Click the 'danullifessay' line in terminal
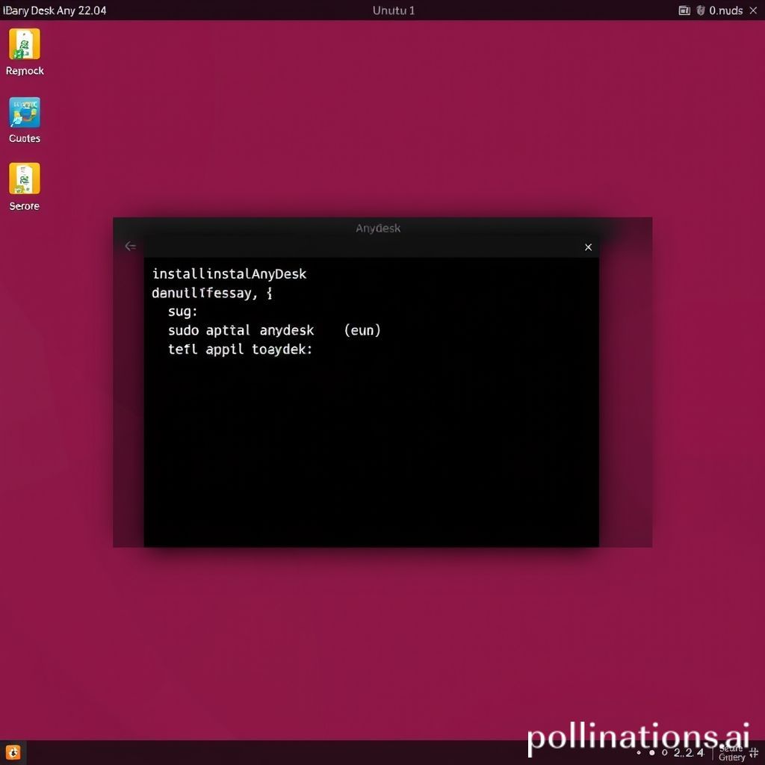The height and width of the screenshot is (765, 765). tap(211, 293)
